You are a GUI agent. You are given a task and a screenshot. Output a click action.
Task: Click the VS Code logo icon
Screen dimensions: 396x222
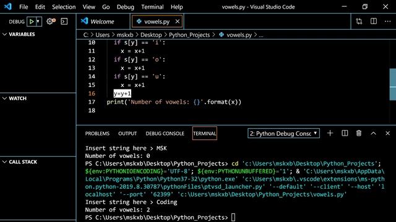[x=7, y=7]
